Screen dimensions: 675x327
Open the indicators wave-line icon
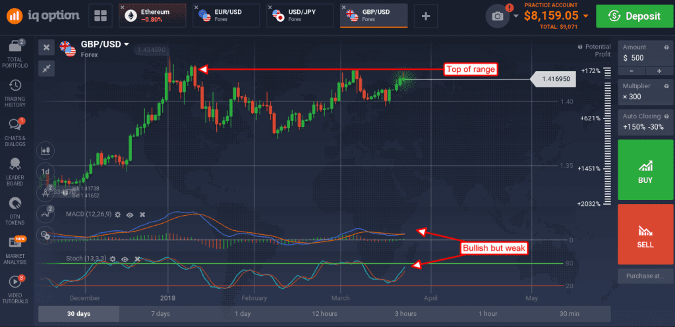tap(45, 214)
